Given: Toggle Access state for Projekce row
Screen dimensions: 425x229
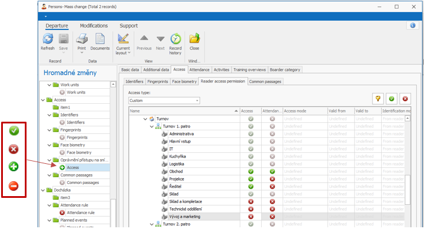Looking at the screenshot, I should coord(251,179).
